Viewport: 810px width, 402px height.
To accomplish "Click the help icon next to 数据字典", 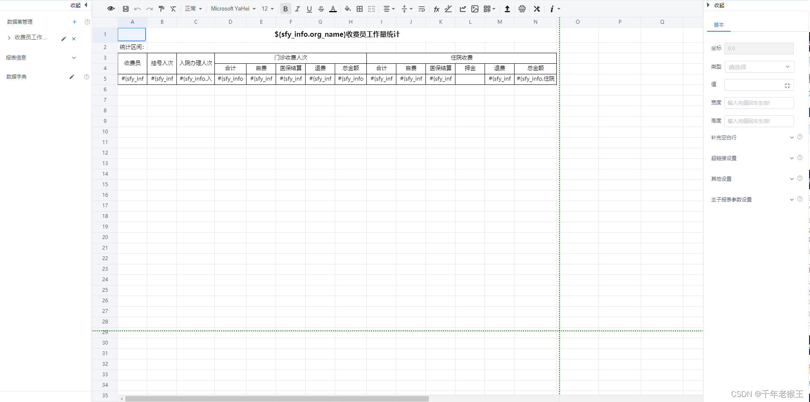I will point(87,76).
